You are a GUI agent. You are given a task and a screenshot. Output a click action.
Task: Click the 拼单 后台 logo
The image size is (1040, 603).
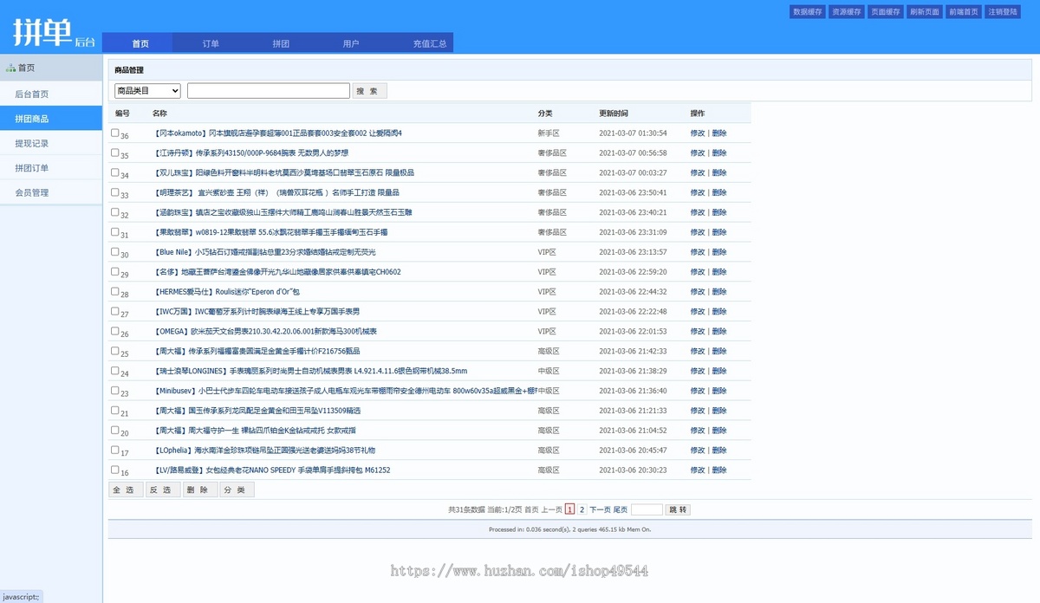53,31
